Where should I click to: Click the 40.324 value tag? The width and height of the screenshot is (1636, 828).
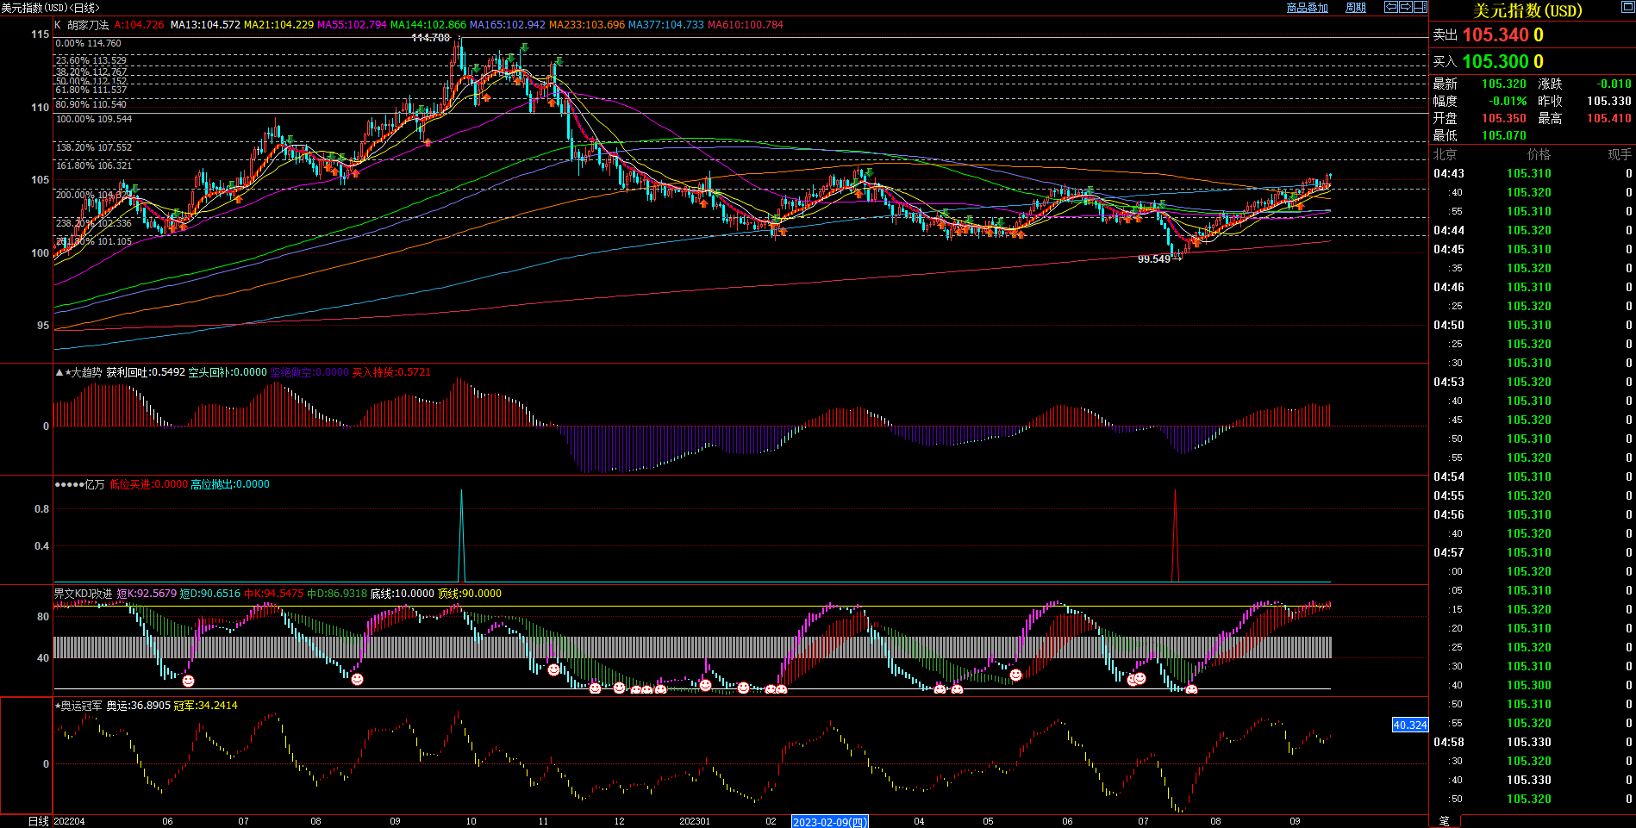(x=1410, y=725)
